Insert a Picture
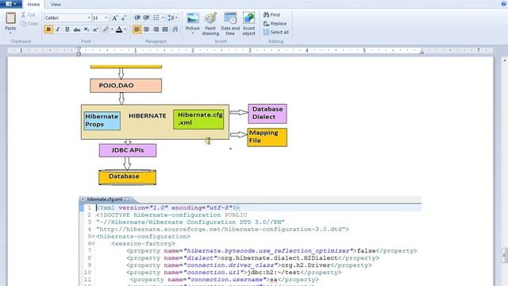The width and height of the screenshot is (508, 286). (x=192, y=21)
